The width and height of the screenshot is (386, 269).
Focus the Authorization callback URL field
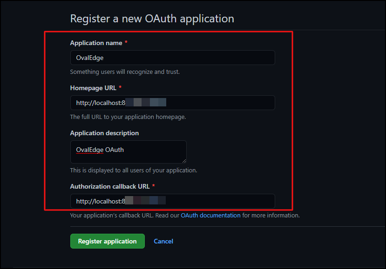pyautogui.click(x=172, y=201)
